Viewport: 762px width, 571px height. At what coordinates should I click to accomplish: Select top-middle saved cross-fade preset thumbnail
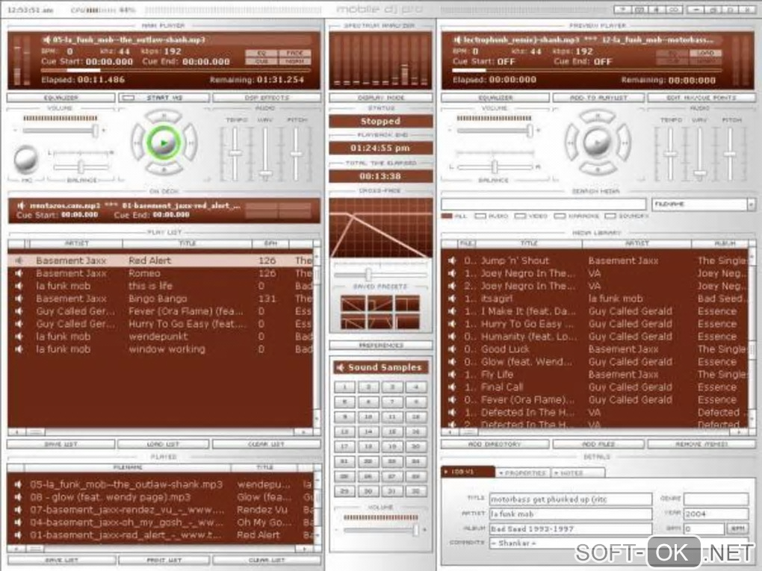380,304
